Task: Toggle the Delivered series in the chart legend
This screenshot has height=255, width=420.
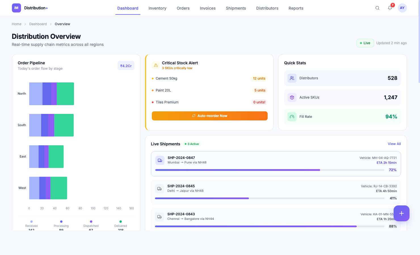Action: [x=120, y=224]
